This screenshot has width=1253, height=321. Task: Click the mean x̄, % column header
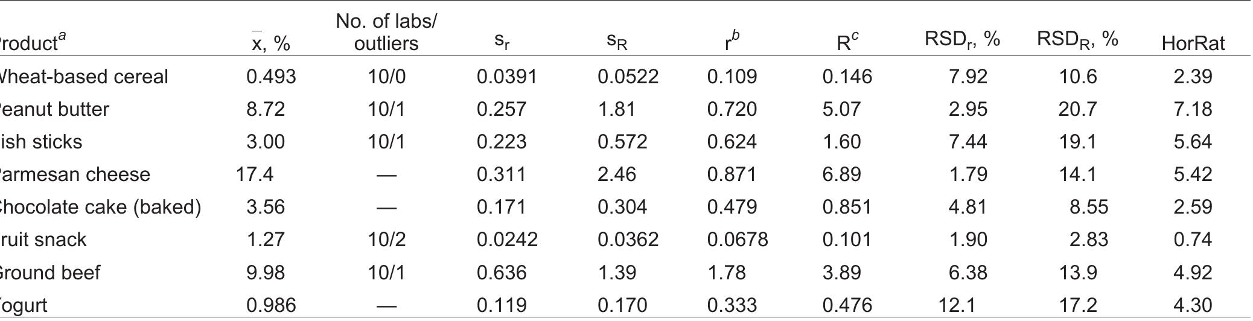(270, 43)
